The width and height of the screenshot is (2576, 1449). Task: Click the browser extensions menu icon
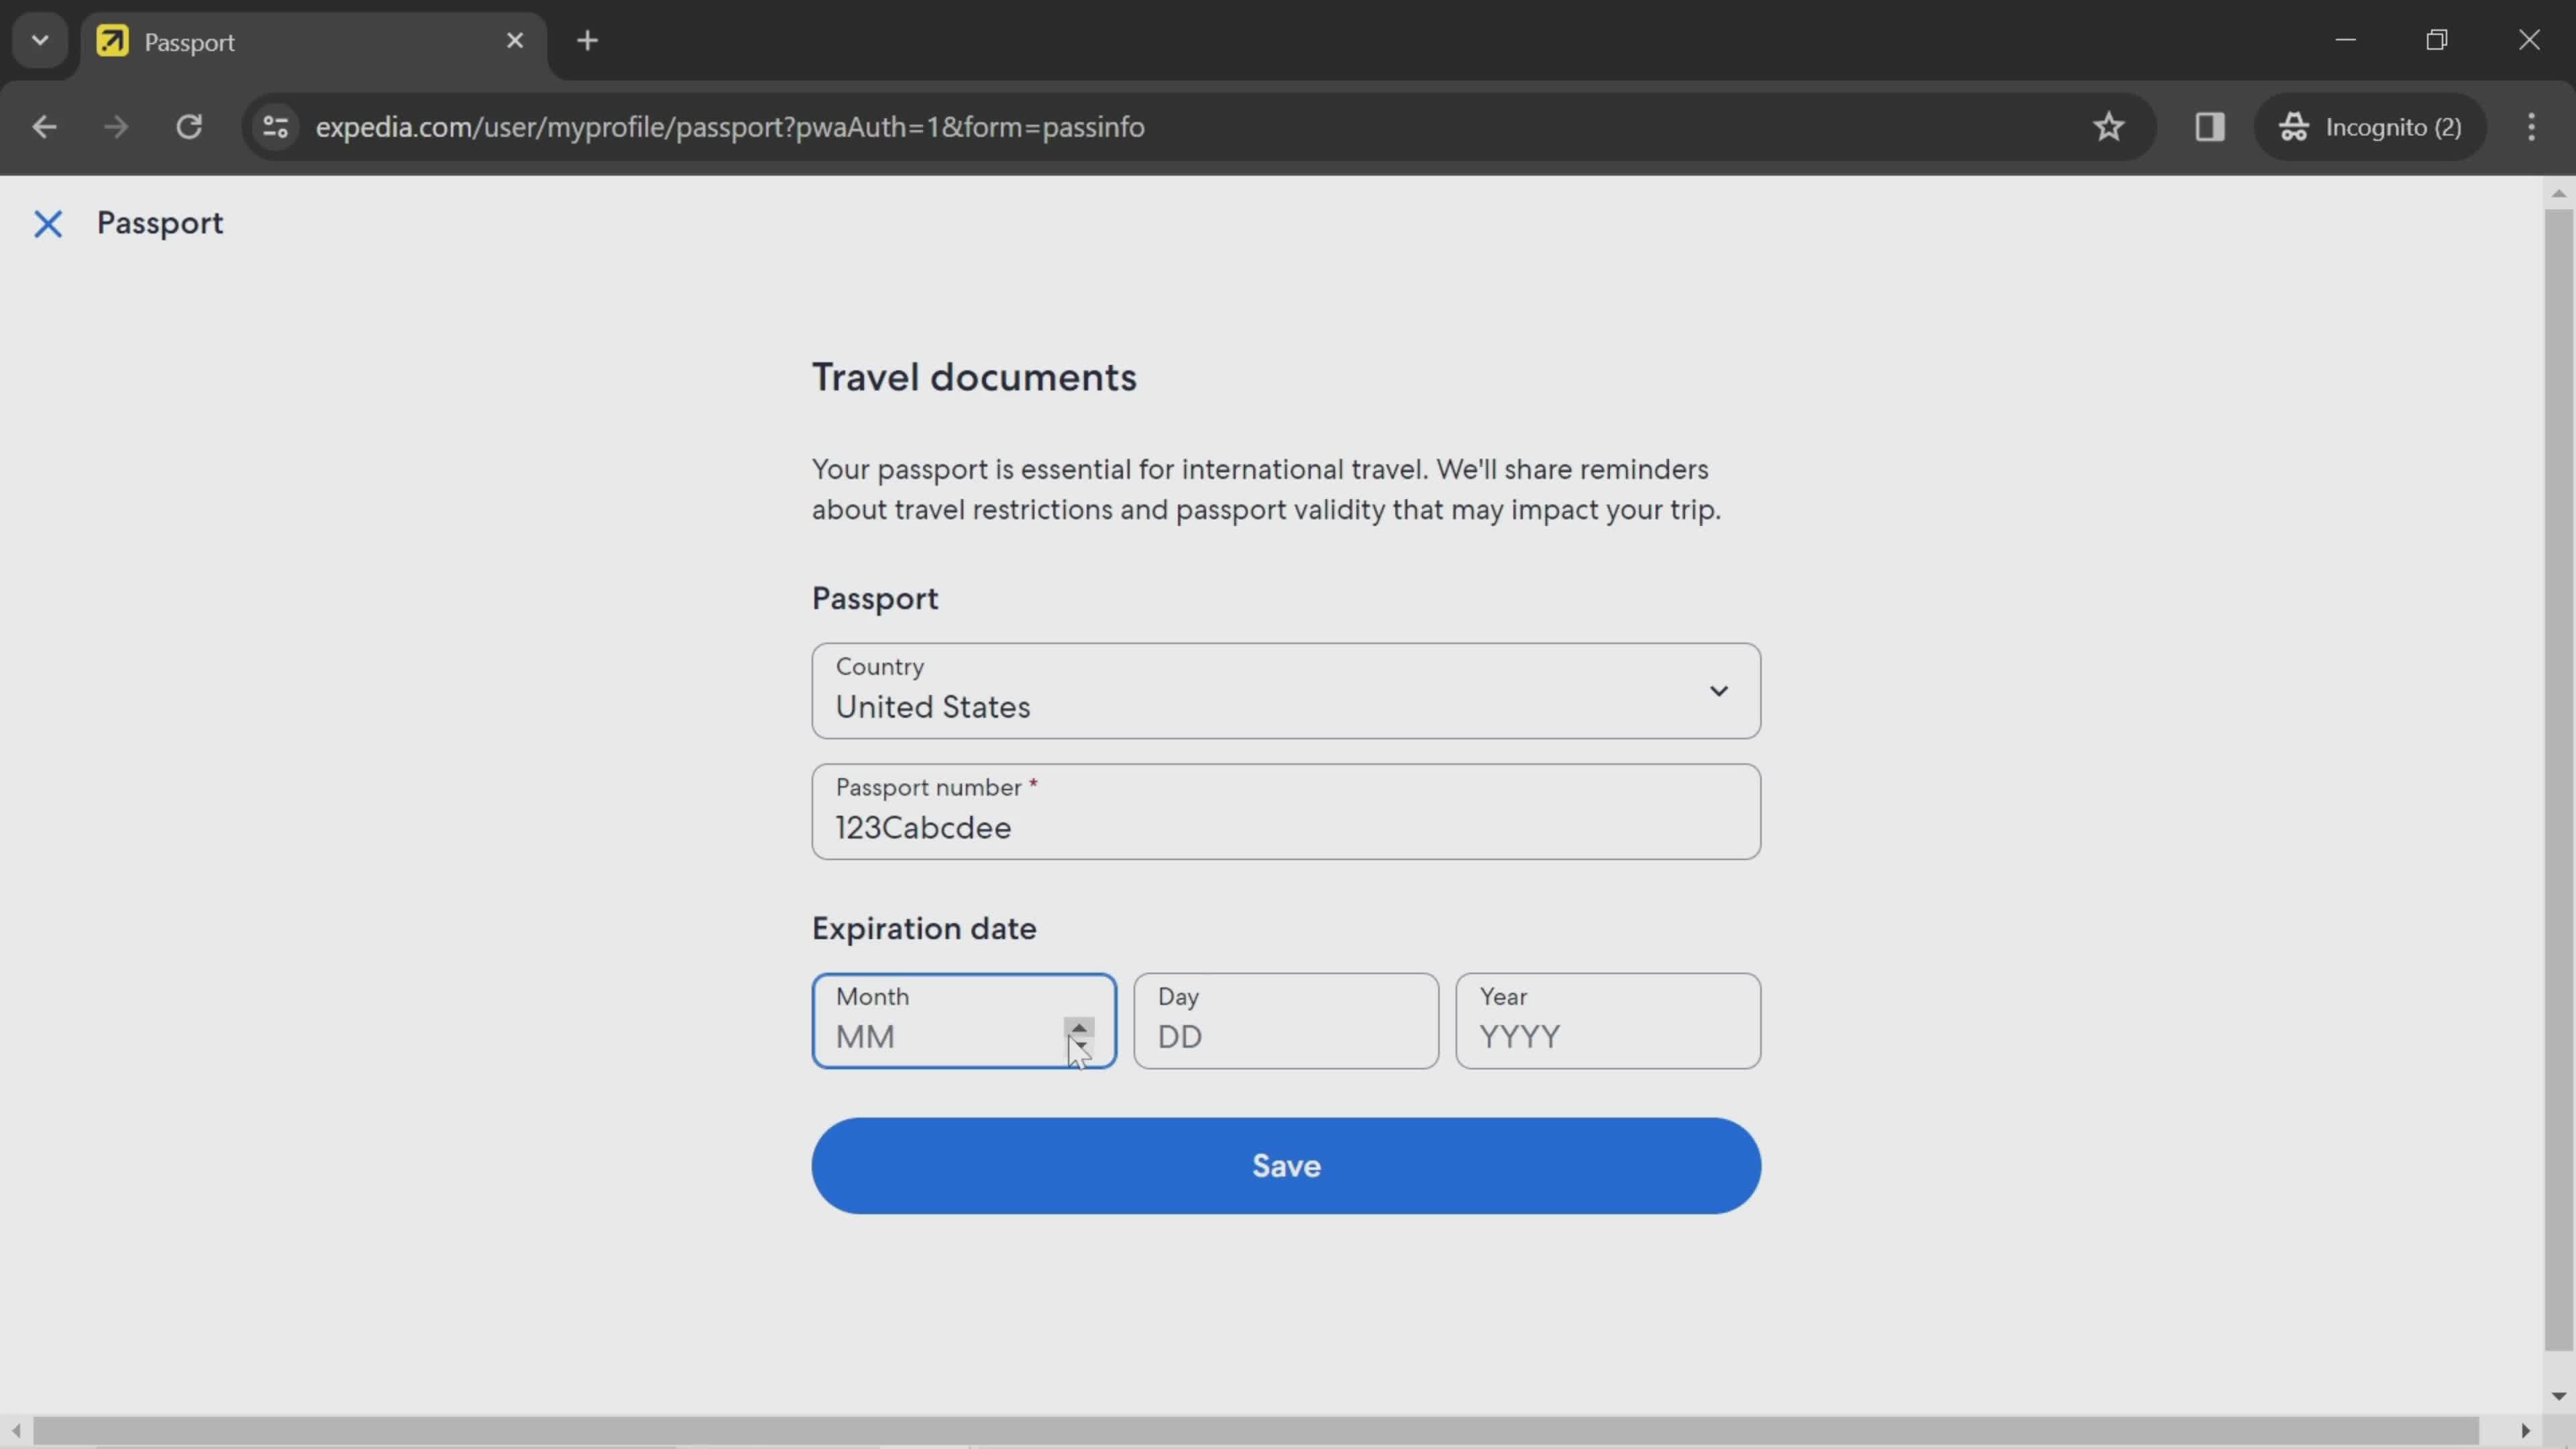point(2210,125)
